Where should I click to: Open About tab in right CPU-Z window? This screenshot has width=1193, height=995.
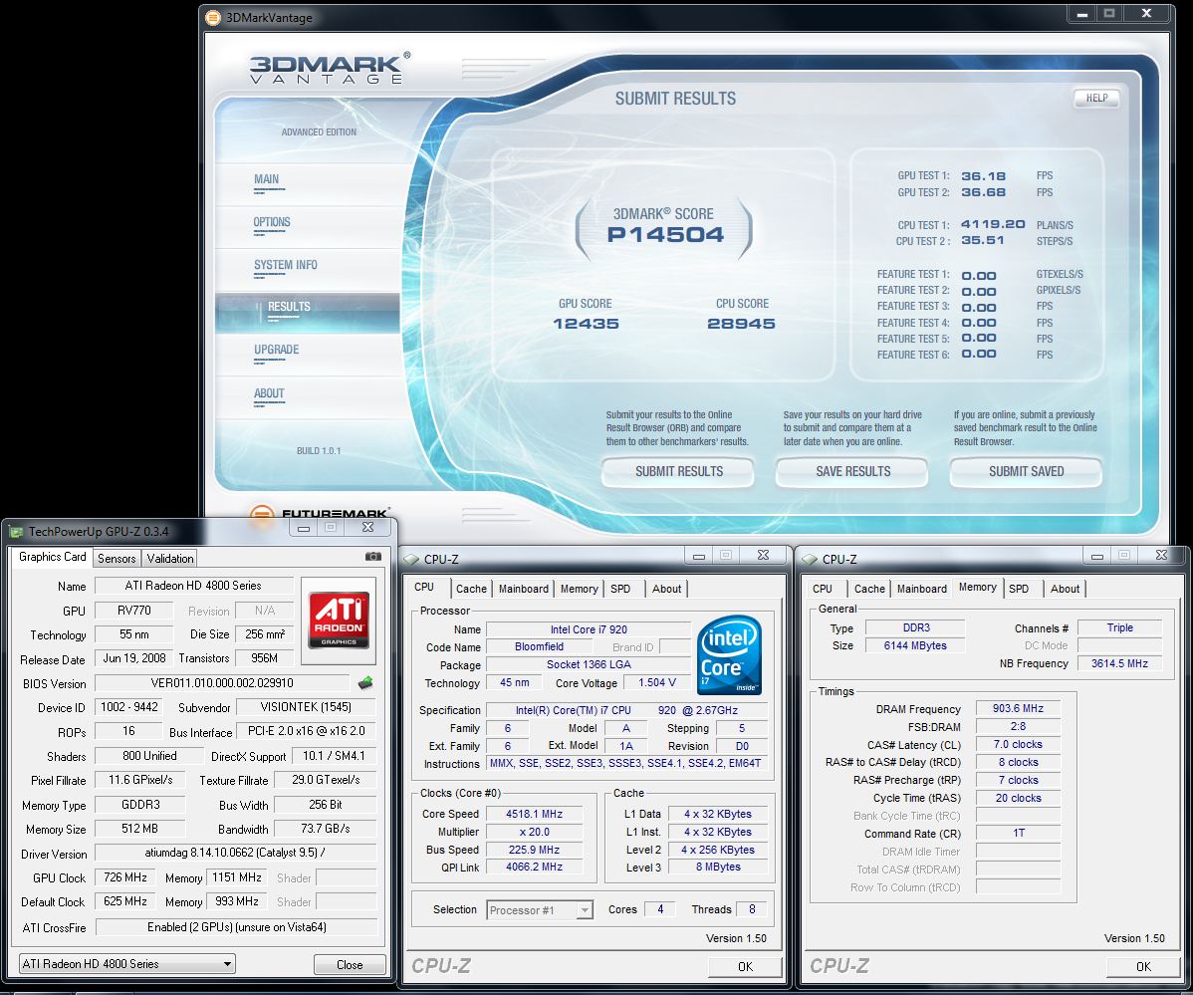click(x=1065, y=589)
